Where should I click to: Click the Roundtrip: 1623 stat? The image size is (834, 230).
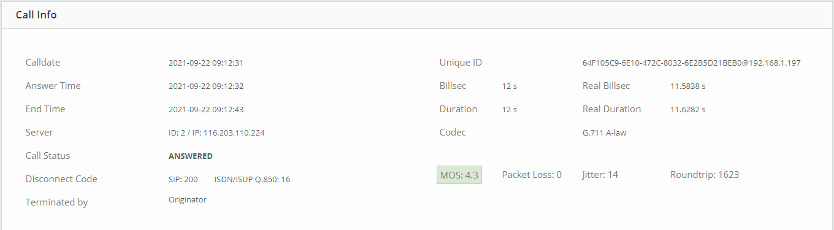coord(705,175)
